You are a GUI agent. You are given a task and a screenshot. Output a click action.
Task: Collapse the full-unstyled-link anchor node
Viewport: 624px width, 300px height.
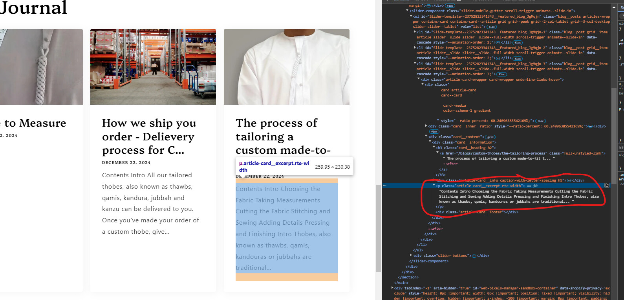pyautogui.click(x=437, y=153)
